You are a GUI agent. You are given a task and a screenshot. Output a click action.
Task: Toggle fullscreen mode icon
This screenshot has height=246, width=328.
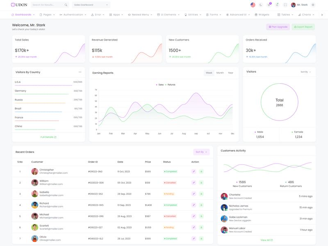tap(285, 5)
